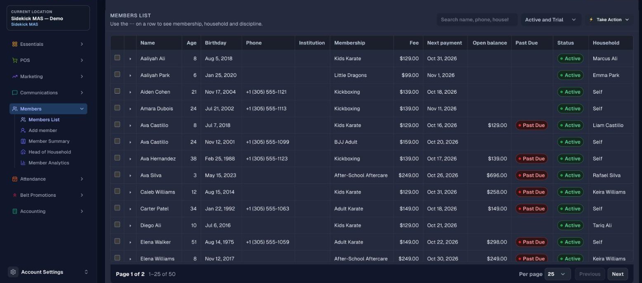Viewport: 642px width, 283px height.
Task: Tick the checkbox for Caleb Williams
Action: coord(117,191)
